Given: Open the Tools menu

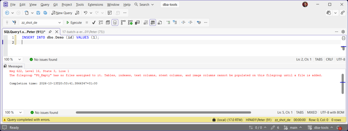Looking at the screenshot, I should [80, 5].
